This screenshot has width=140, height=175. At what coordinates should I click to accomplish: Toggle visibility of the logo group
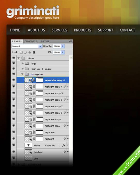pos(14,63)
